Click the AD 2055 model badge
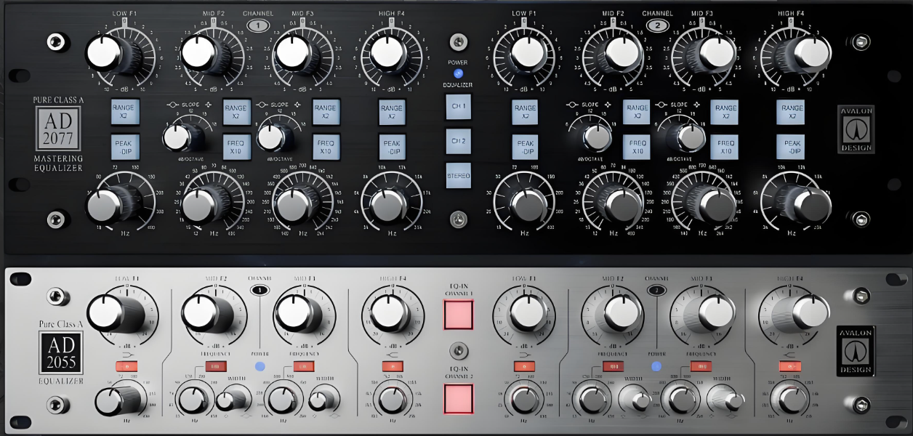This screenshot has height=436, width=913. point(61,354)
